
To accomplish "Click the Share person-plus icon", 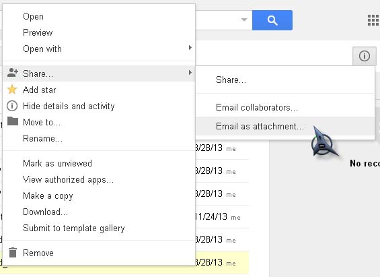I will pos(12,73).
